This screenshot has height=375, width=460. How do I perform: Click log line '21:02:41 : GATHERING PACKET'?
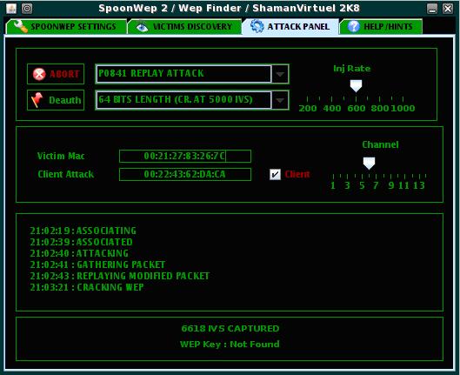tap(97, 265)
